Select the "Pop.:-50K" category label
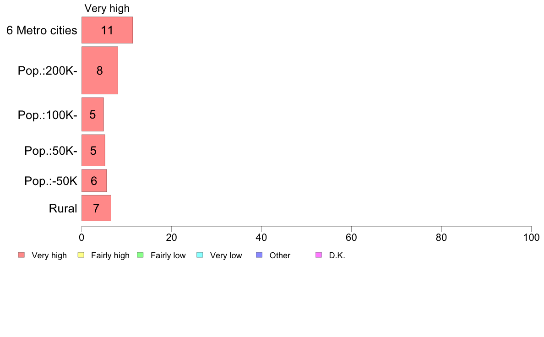The width and height of the screenshot is (544, 337). coord(51,181)
